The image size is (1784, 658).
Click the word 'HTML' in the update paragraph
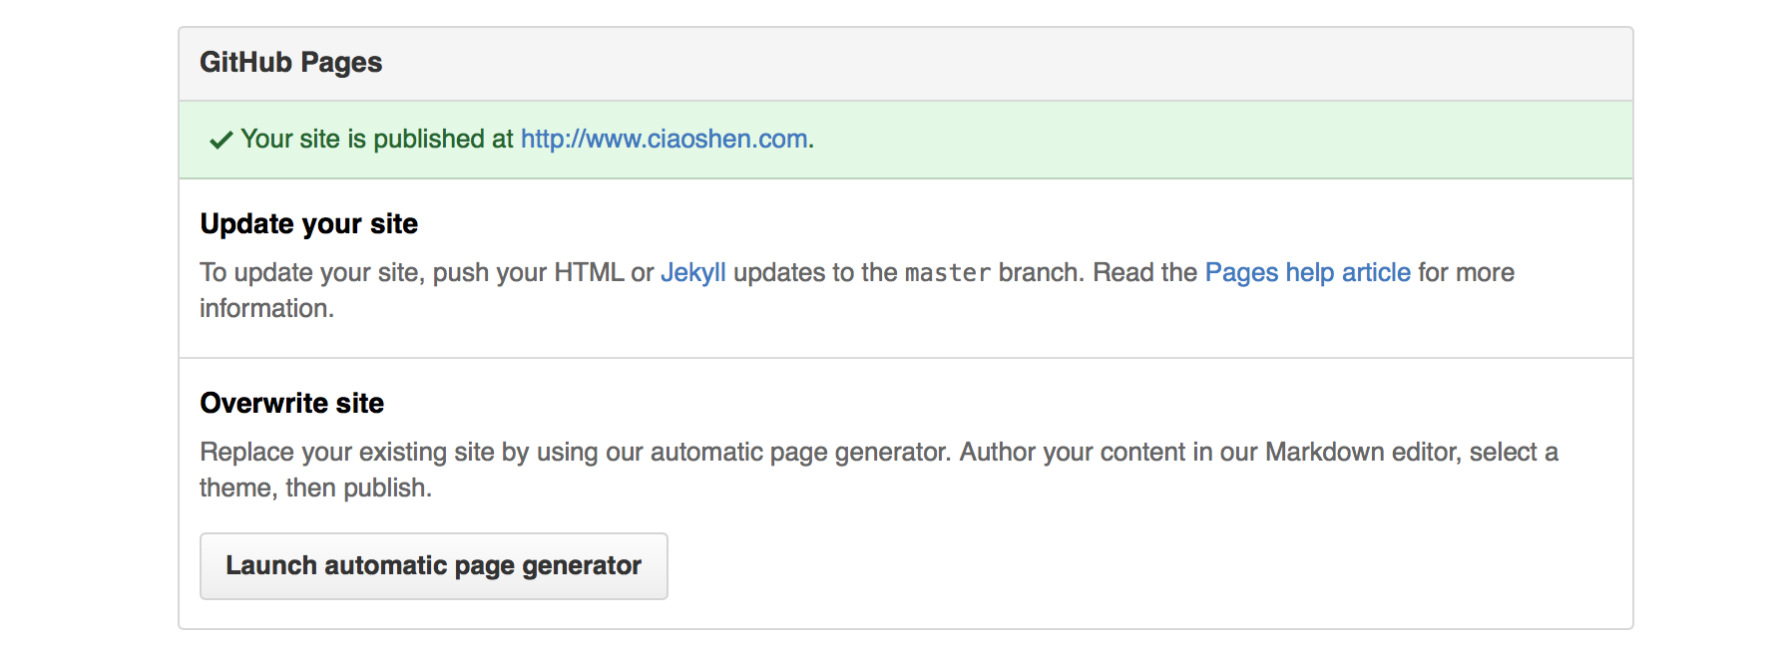pyautogui.click(x=589, y=273)
